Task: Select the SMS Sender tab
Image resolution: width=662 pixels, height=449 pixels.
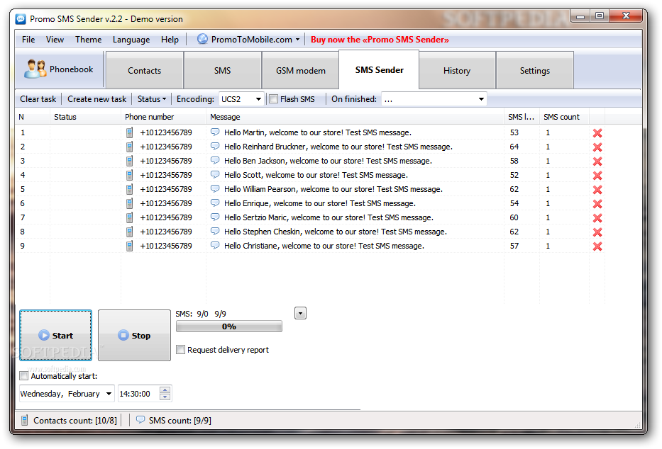Action: point(379,70)
